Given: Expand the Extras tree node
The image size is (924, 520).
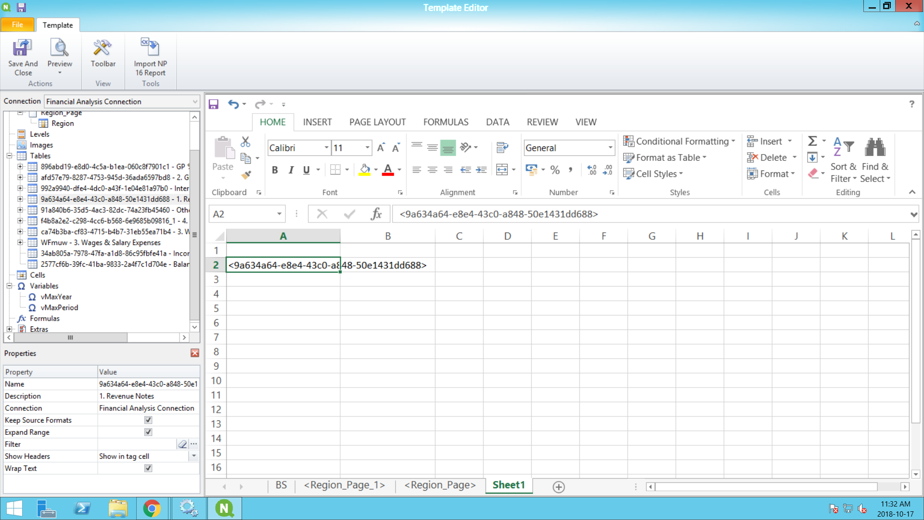Looking at the screenshot, I should pyautogui.click(x=9, y=329).
